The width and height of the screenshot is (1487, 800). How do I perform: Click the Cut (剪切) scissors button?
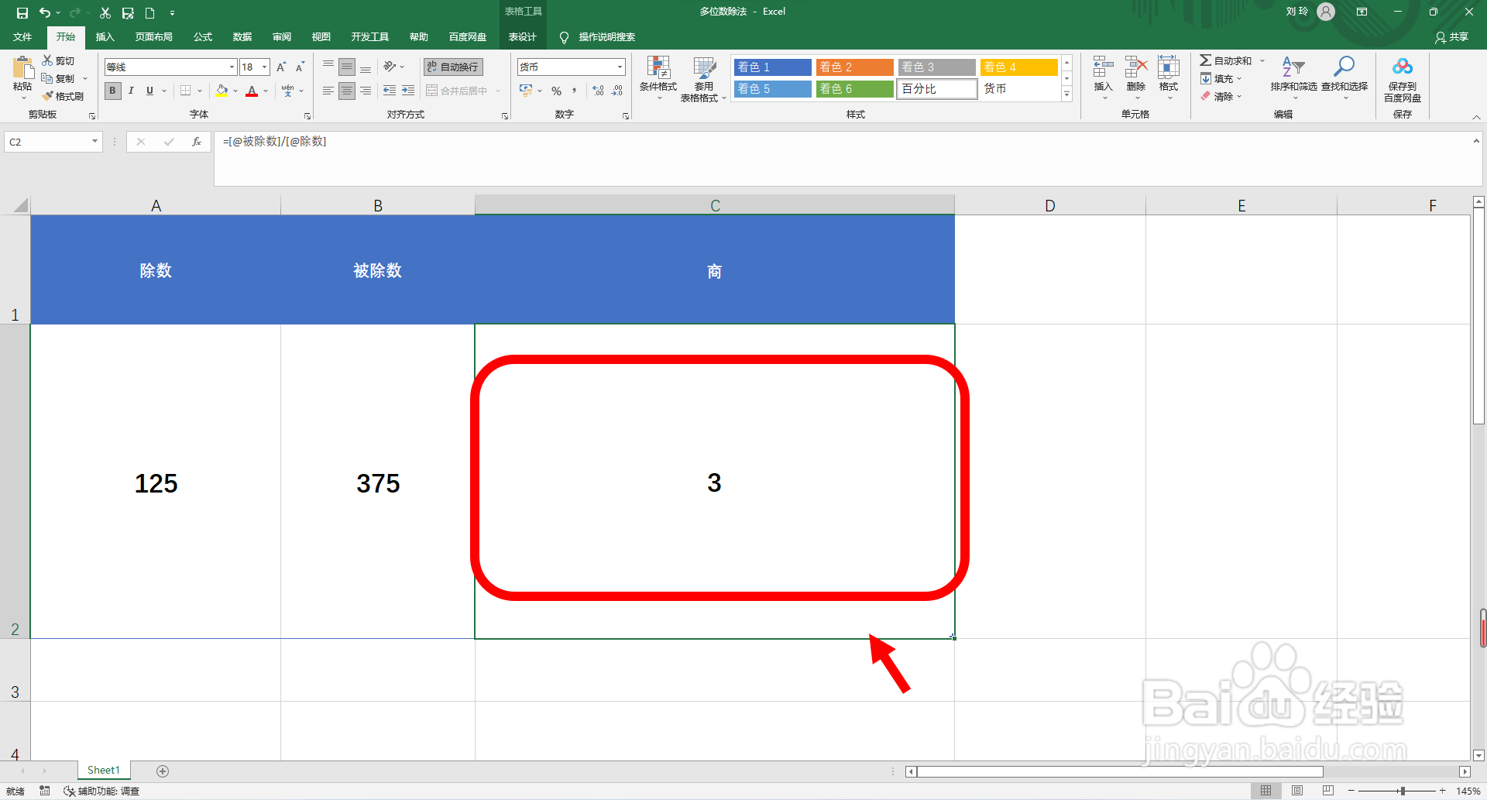[59, 60]
